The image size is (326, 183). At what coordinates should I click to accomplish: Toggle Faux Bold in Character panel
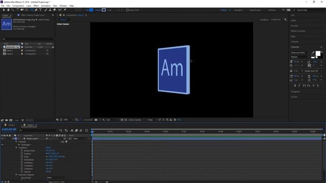pyautogui.click(x=295, y=86)
